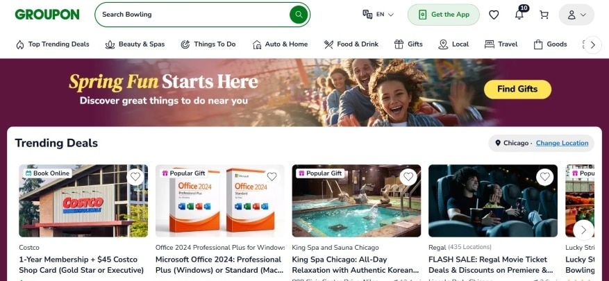Click the Groupon logo
Image resolution: width=609 pixels, height=281 pixels.
tap(47, 15)
